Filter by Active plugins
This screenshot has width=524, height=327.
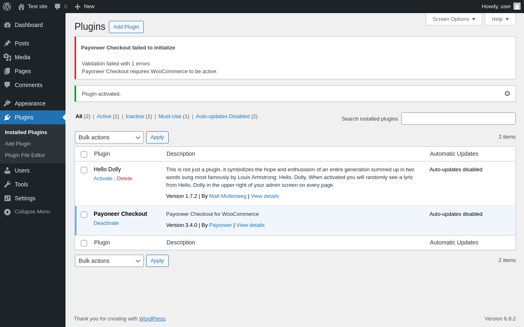tap(104, 116)
